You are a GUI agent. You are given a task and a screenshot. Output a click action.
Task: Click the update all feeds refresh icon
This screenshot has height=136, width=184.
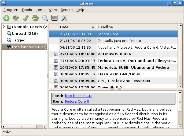[35, 18]
